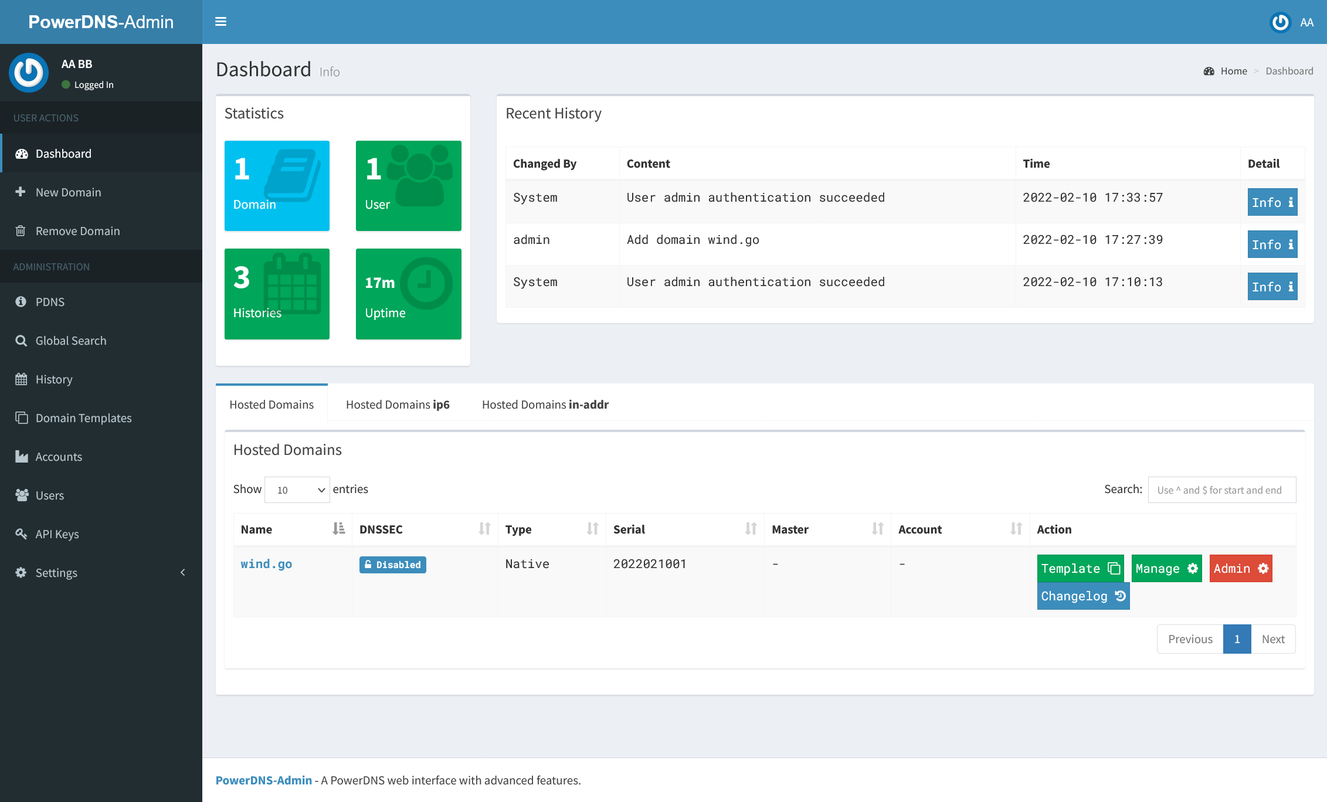1327x802 pixels.
Task: Click the Dashboard breadcrumb text
Action: pyautogui.click(x=1289, y=71)
